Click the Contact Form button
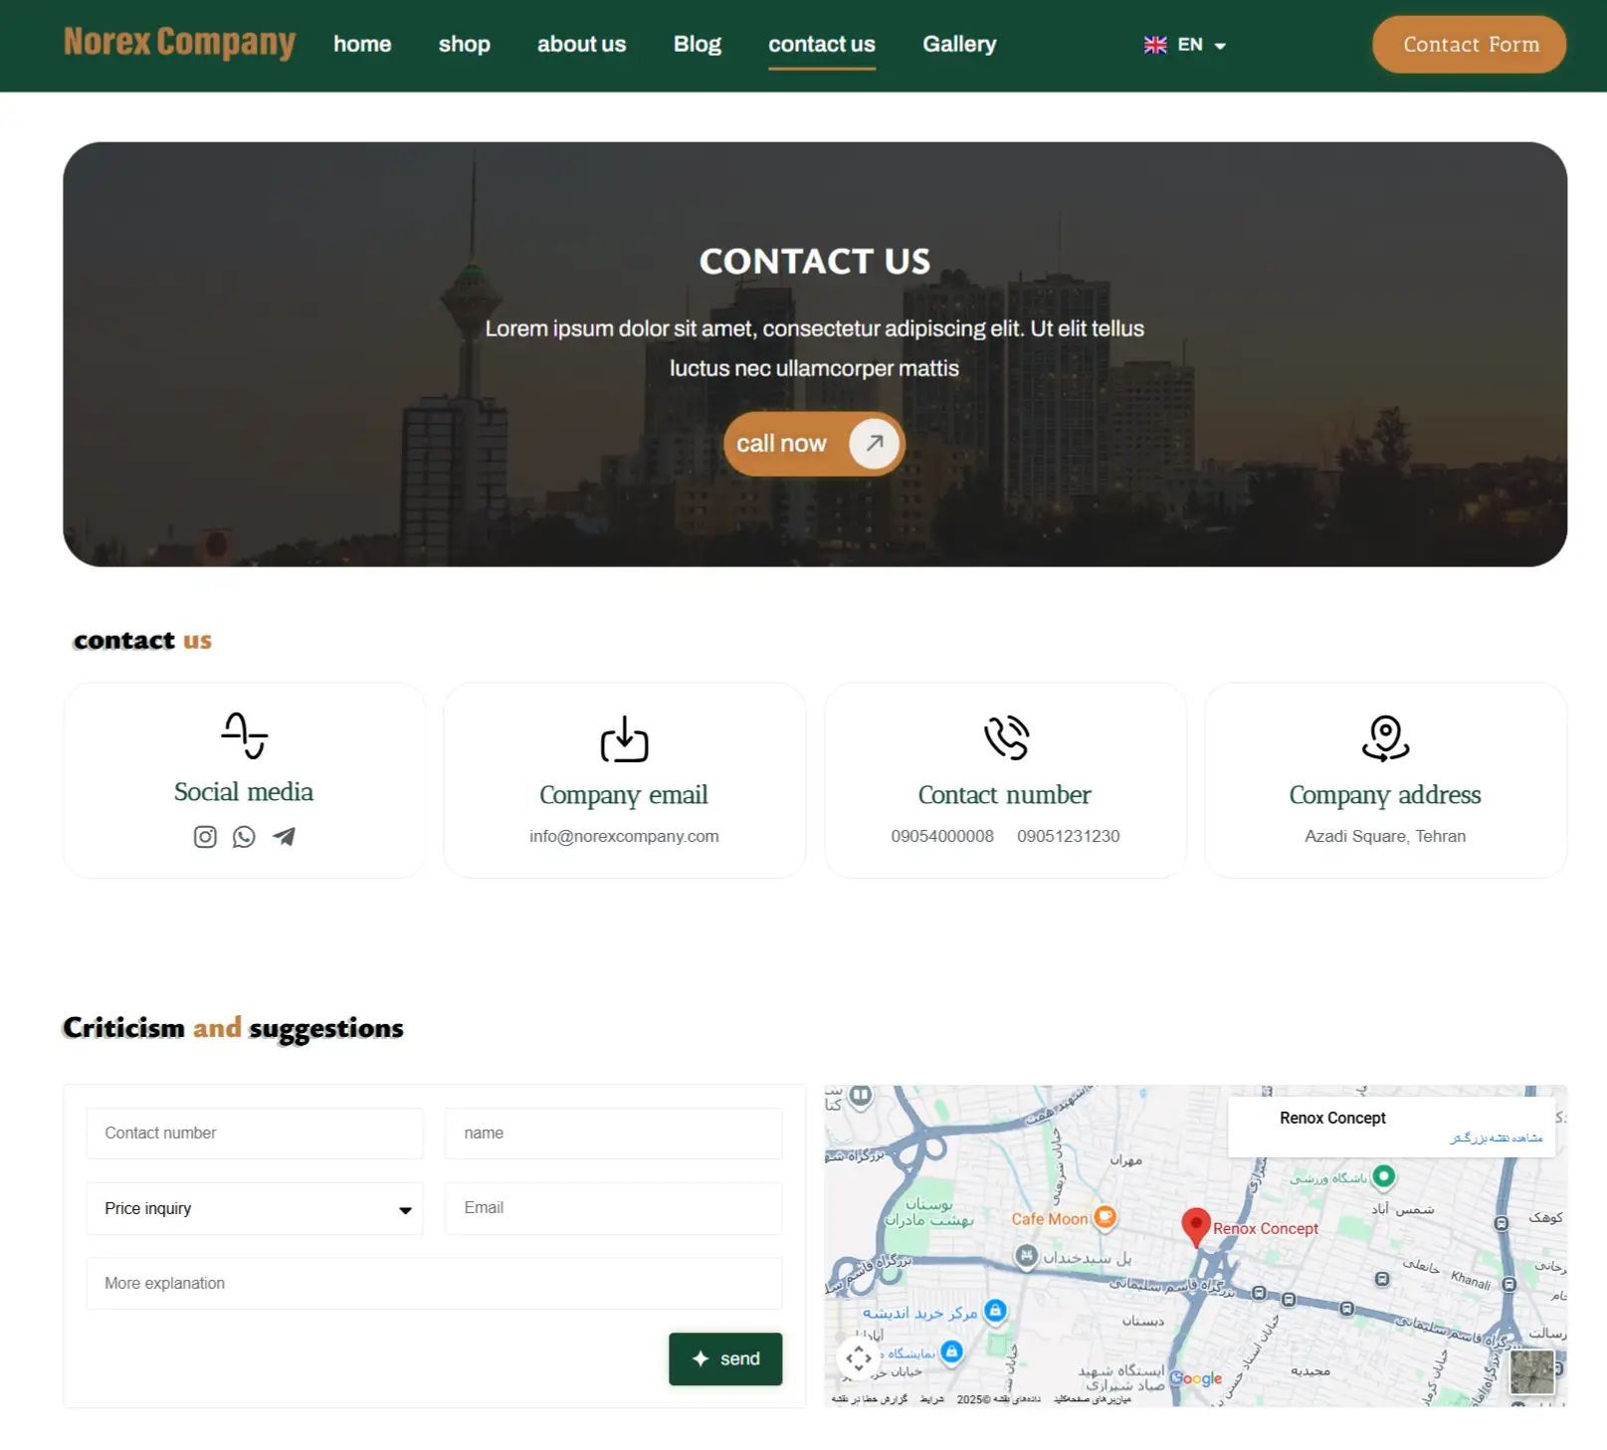Viewport: 1607px width, 1450px height. pyautogui.click(x=1469, y=45)
